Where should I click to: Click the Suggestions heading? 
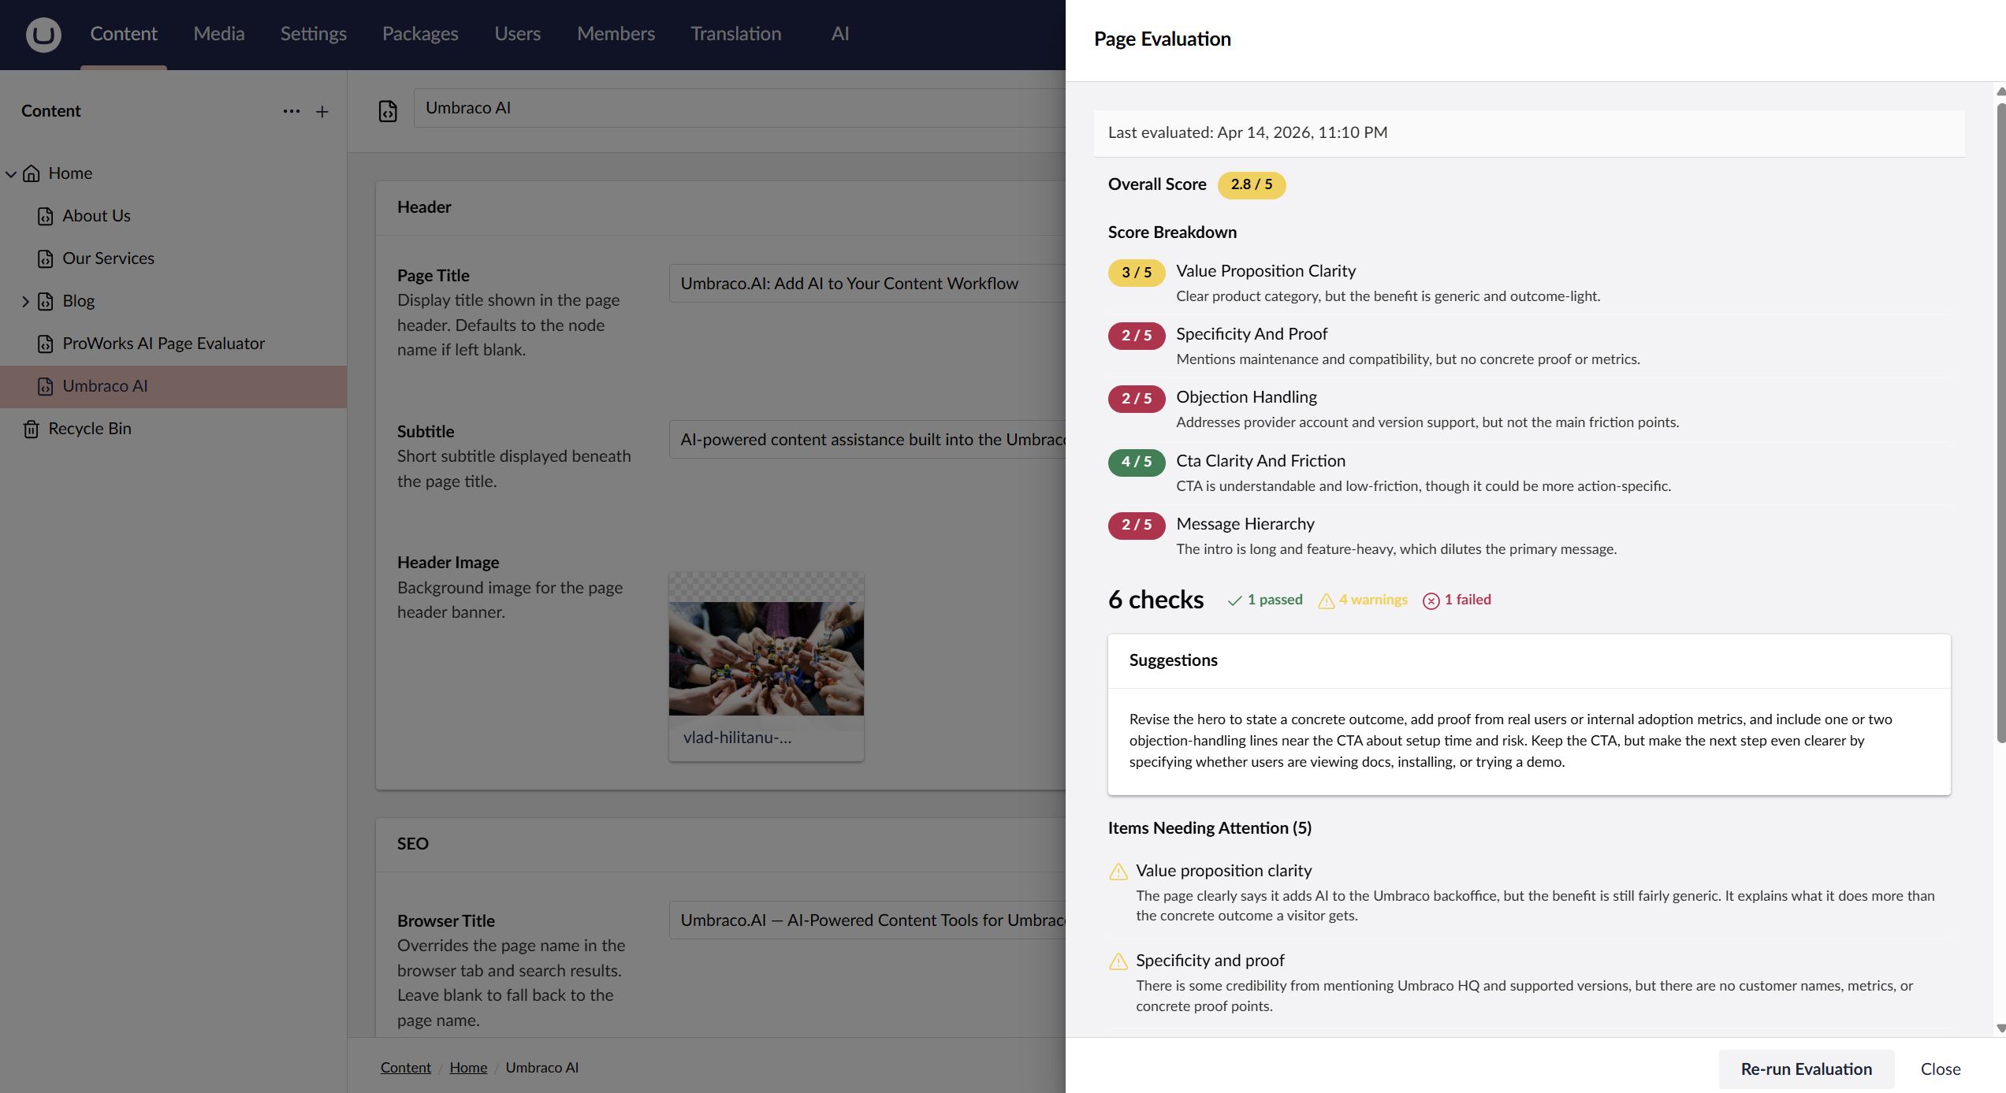(x=1173, y=660)
